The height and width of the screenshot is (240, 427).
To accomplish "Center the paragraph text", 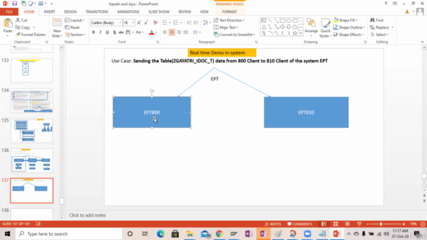I will [x=172, y=33].
